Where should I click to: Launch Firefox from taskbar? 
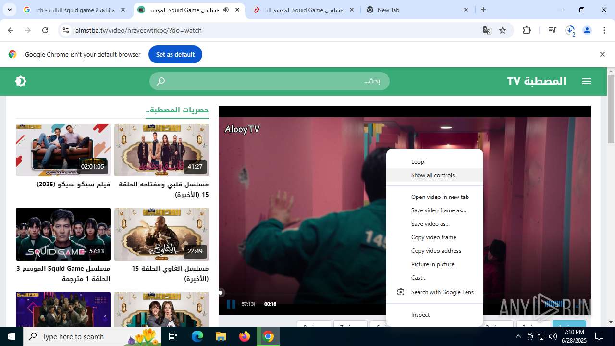click(245, 336)
